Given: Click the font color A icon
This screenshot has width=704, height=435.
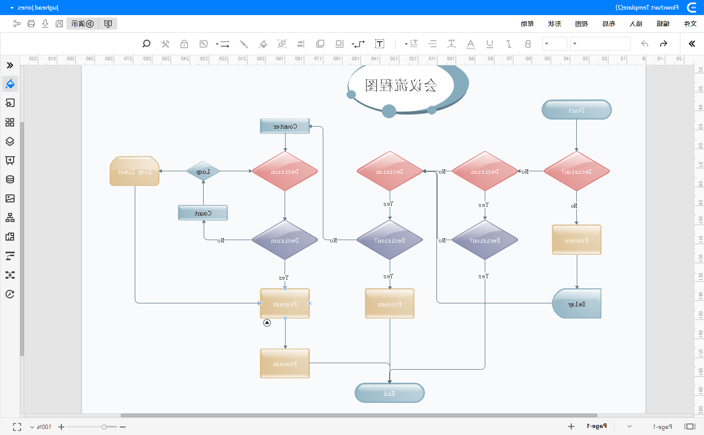Looking at the screenshot, I should click(471, 44).
